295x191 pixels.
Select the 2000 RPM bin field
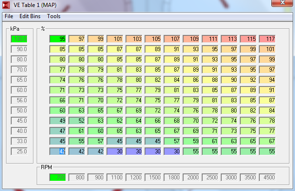[x=191, y=178]
